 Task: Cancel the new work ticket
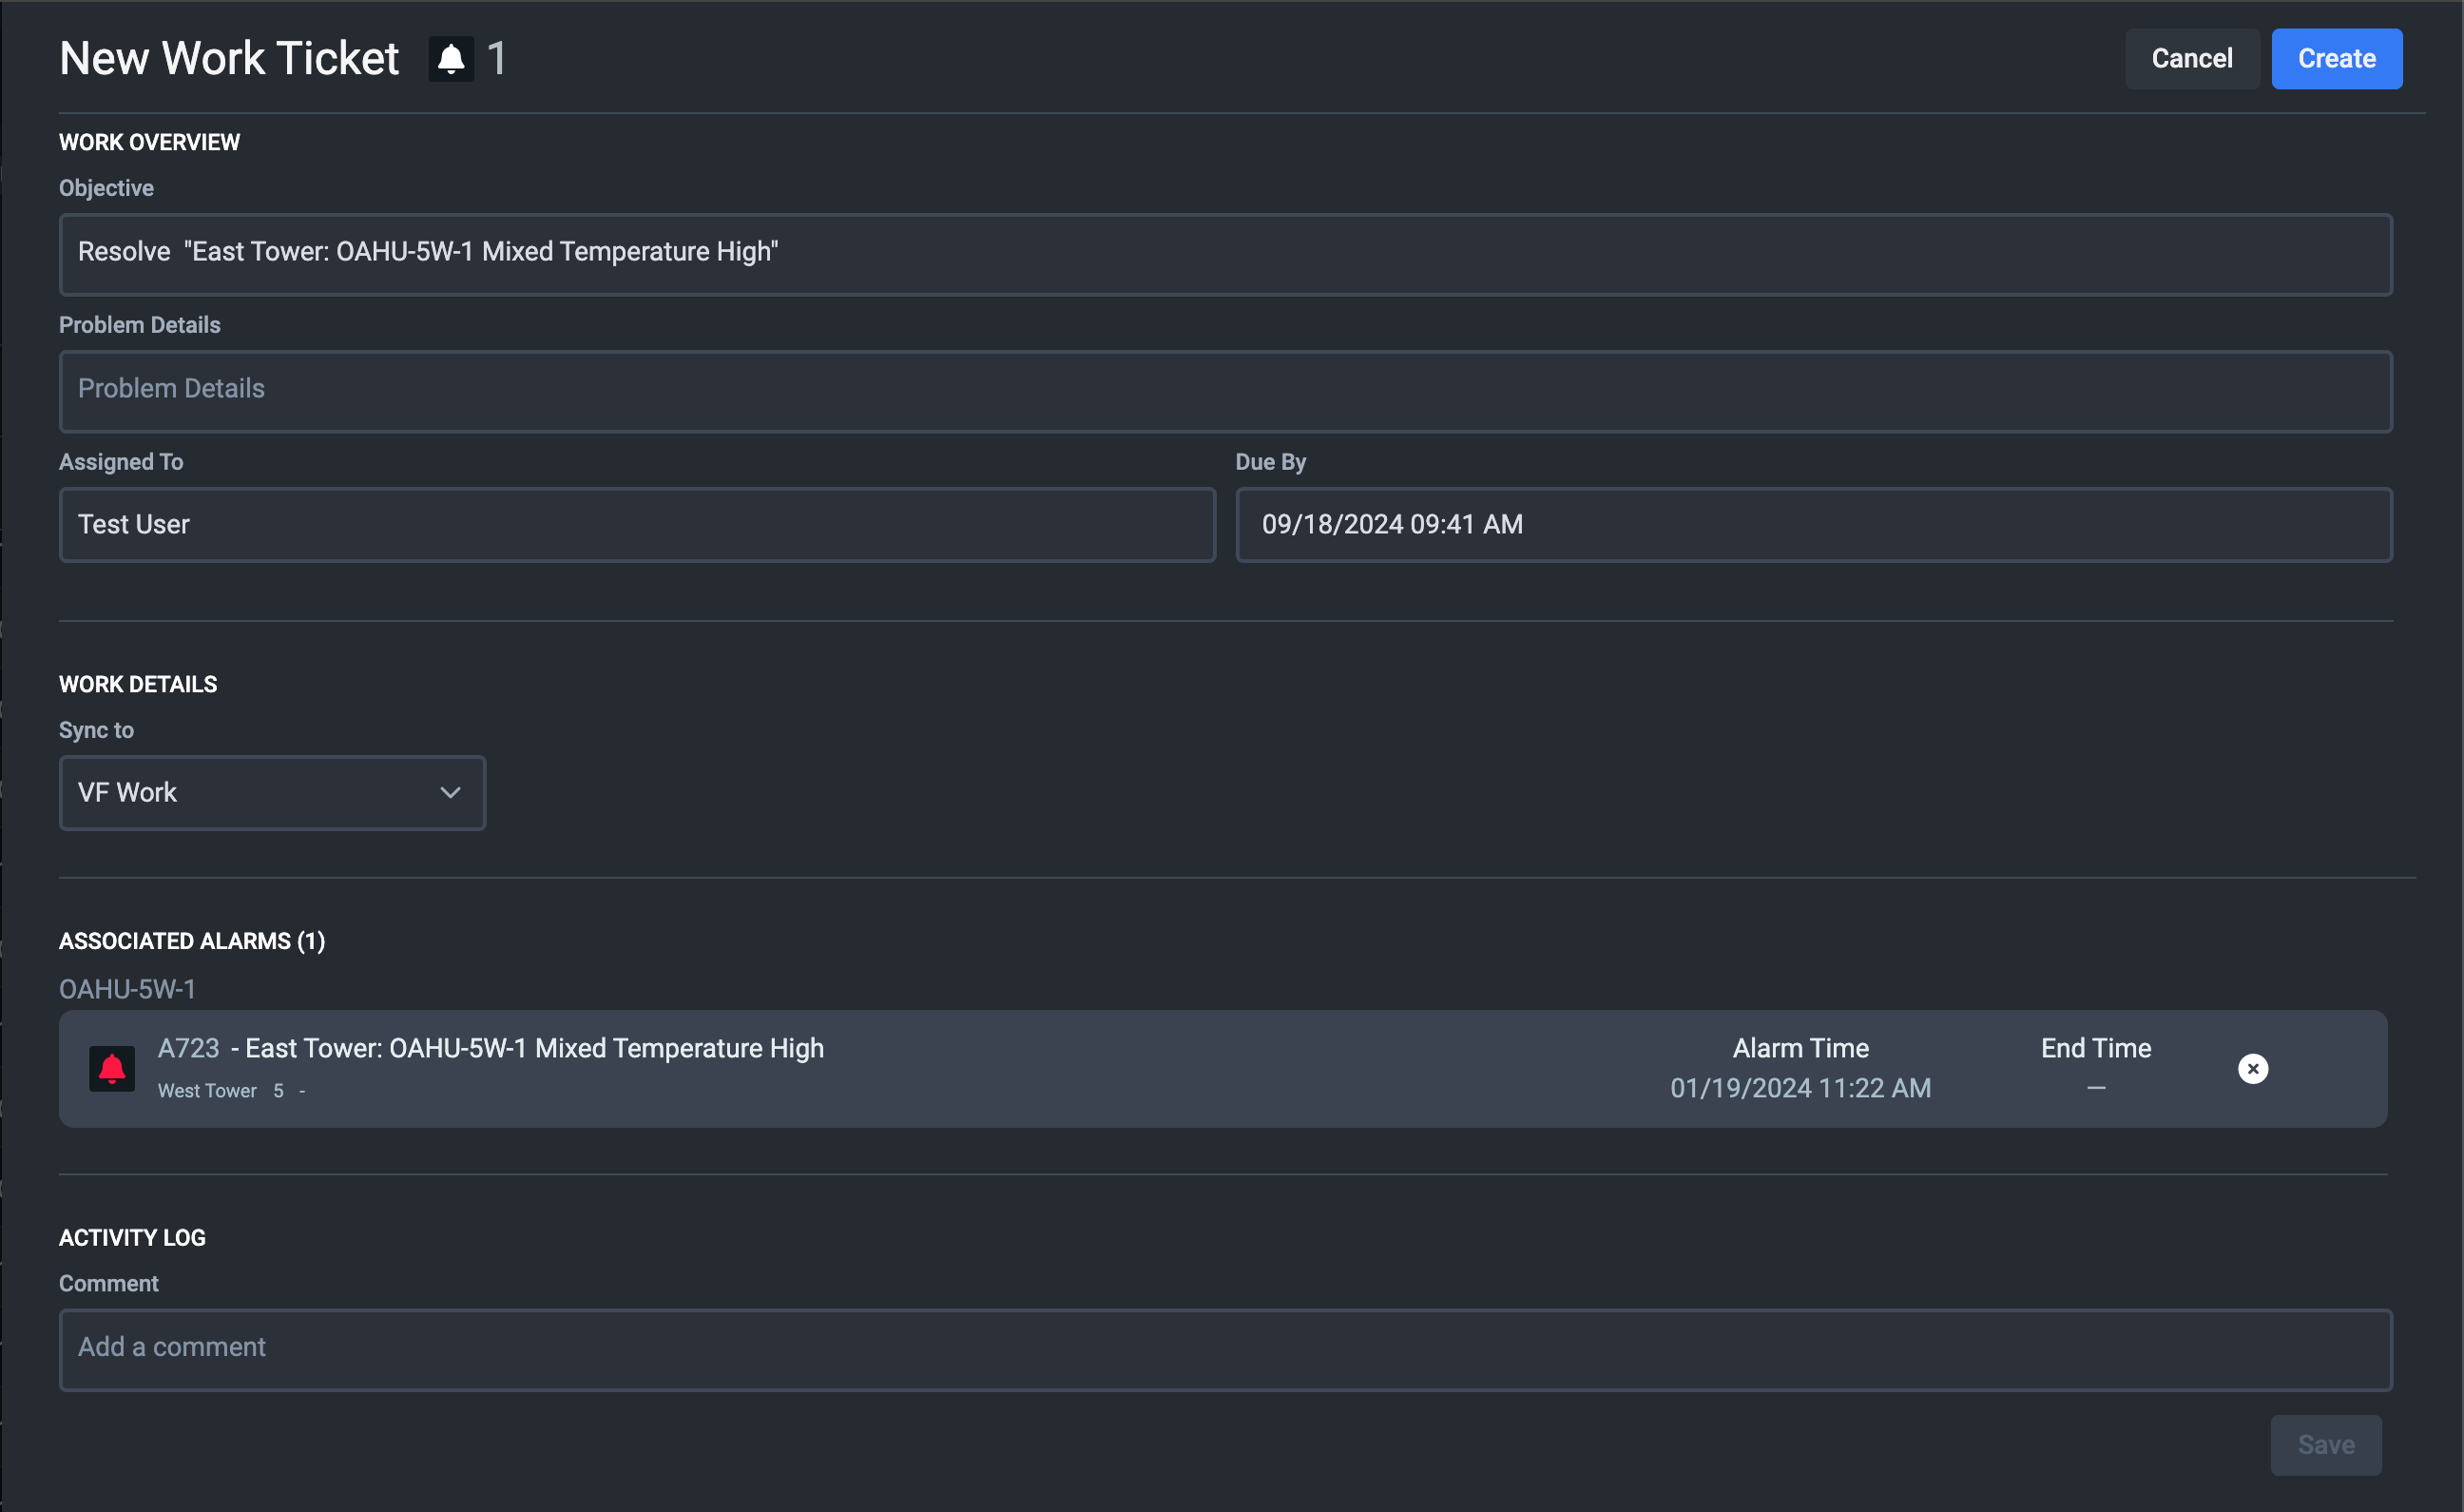2191,59
